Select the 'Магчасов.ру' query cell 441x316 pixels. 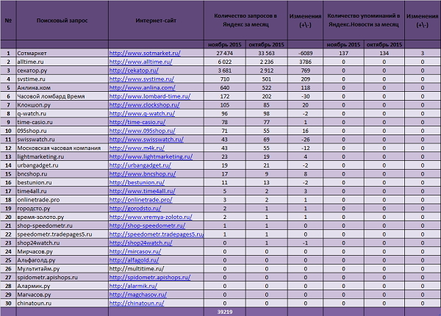(x=62, y=295)
